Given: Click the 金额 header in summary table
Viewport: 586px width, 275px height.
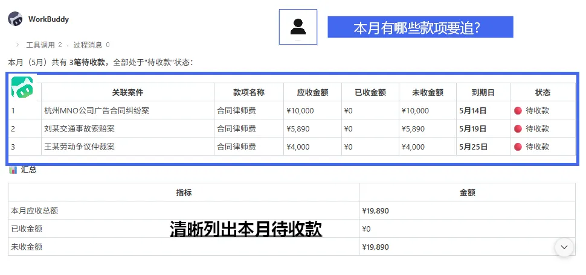Looking at the screenshot, I should tap(468, 192).
